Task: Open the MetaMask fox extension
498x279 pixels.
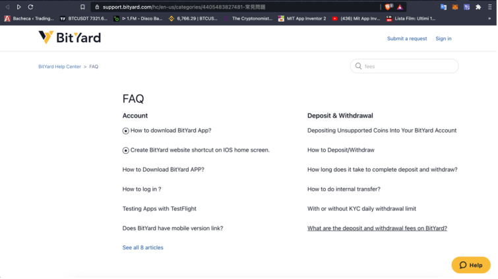Action: (455, 7)
